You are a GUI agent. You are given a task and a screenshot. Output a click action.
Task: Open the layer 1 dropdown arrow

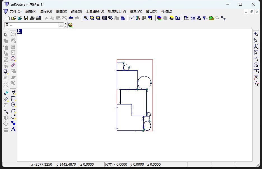[61, 25]
